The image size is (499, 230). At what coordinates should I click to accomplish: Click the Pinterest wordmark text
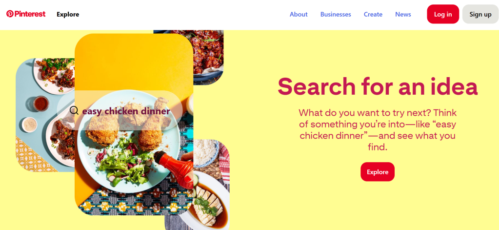click(x=30, y=14)
